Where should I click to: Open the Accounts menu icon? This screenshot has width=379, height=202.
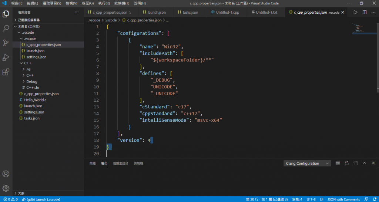[x=6, y=174]
